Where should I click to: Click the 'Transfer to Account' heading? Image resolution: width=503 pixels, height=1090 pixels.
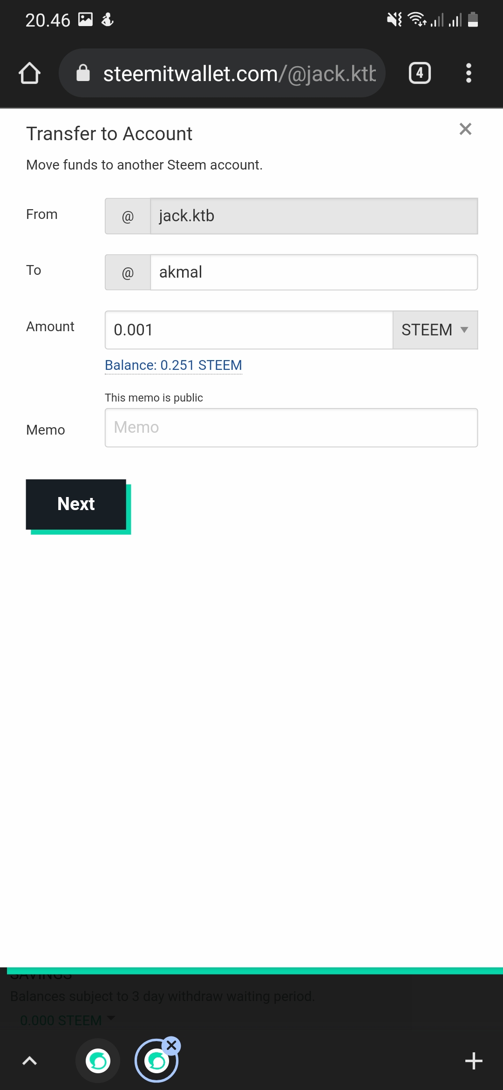(109, 134)
